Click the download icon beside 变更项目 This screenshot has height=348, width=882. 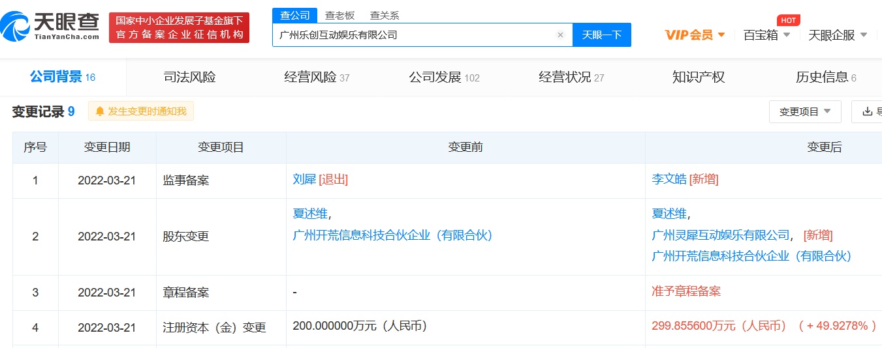[868, 111]
